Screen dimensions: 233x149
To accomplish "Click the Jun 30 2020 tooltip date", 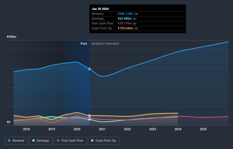I will tap(100, 9).
